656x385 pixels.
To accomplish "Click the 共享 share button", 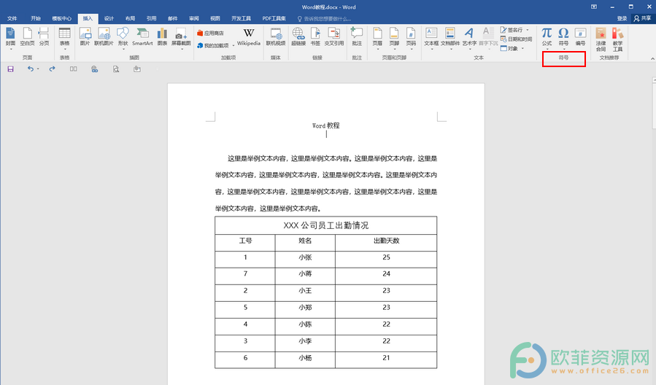I will (x=643, y=18).
